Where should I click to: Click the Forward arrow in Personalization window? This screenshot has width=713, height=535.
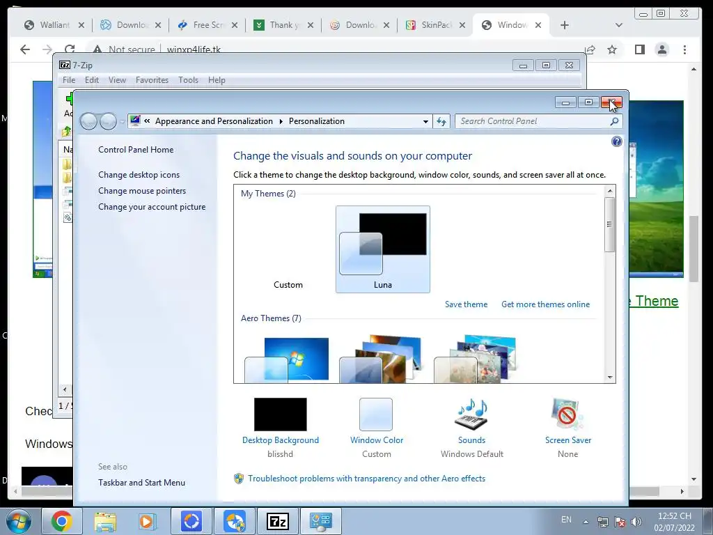(x=108, y=121)
